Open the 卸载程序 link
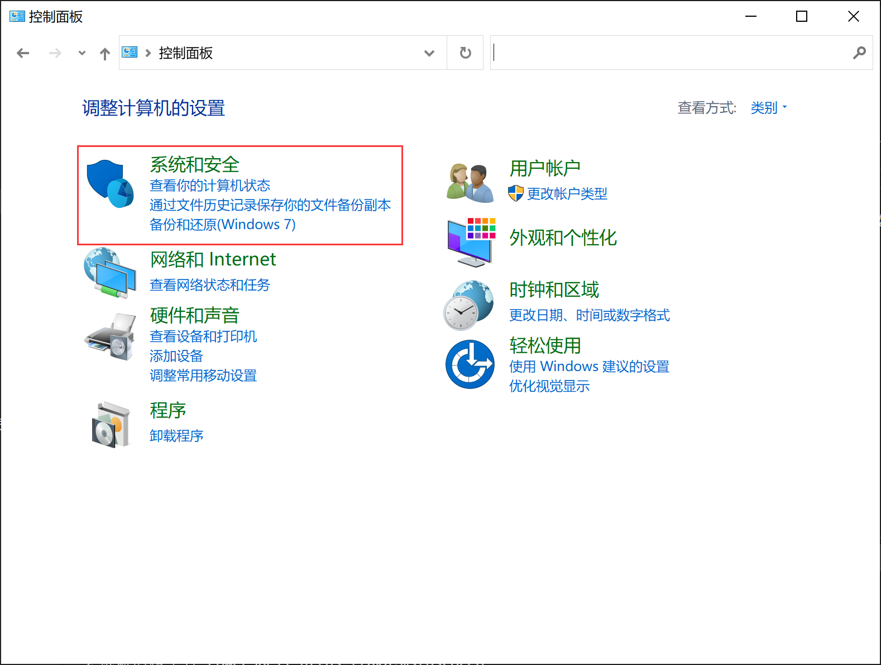The image size is (881, 665). (176, 436)
